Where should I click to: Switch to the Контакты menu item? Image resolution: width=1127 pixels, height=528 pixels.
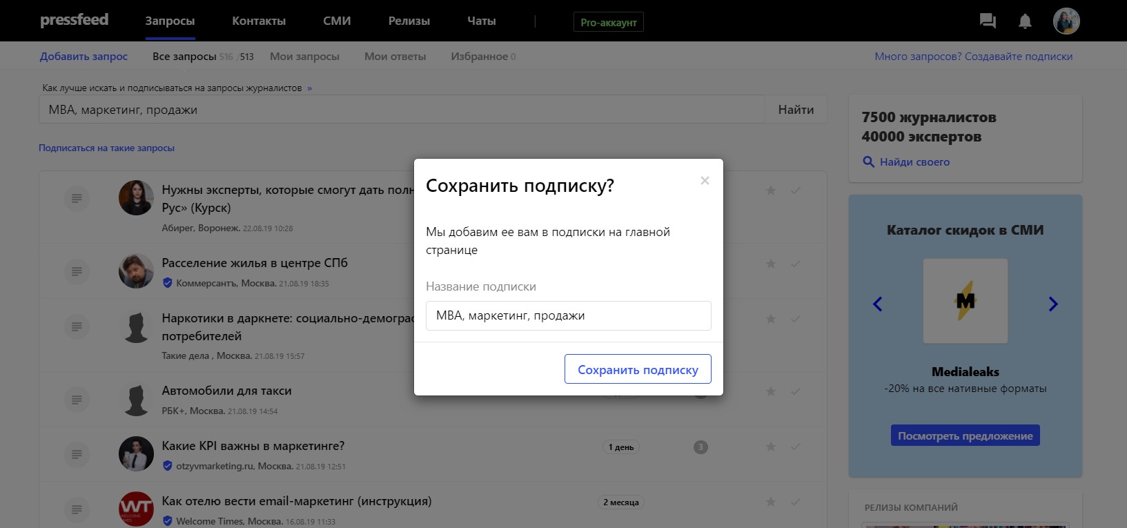point(259,21)
